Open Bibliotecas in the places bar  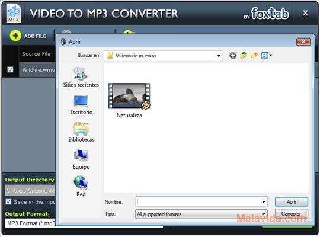pos(81,132)
